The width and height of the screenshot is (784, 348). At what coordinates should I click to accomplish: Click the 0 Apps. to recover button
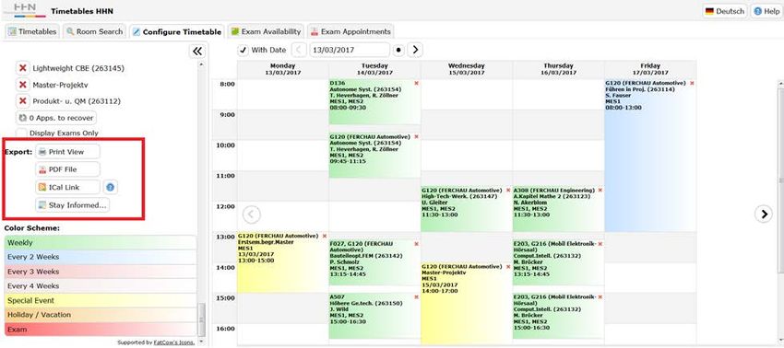coord(56,119)
